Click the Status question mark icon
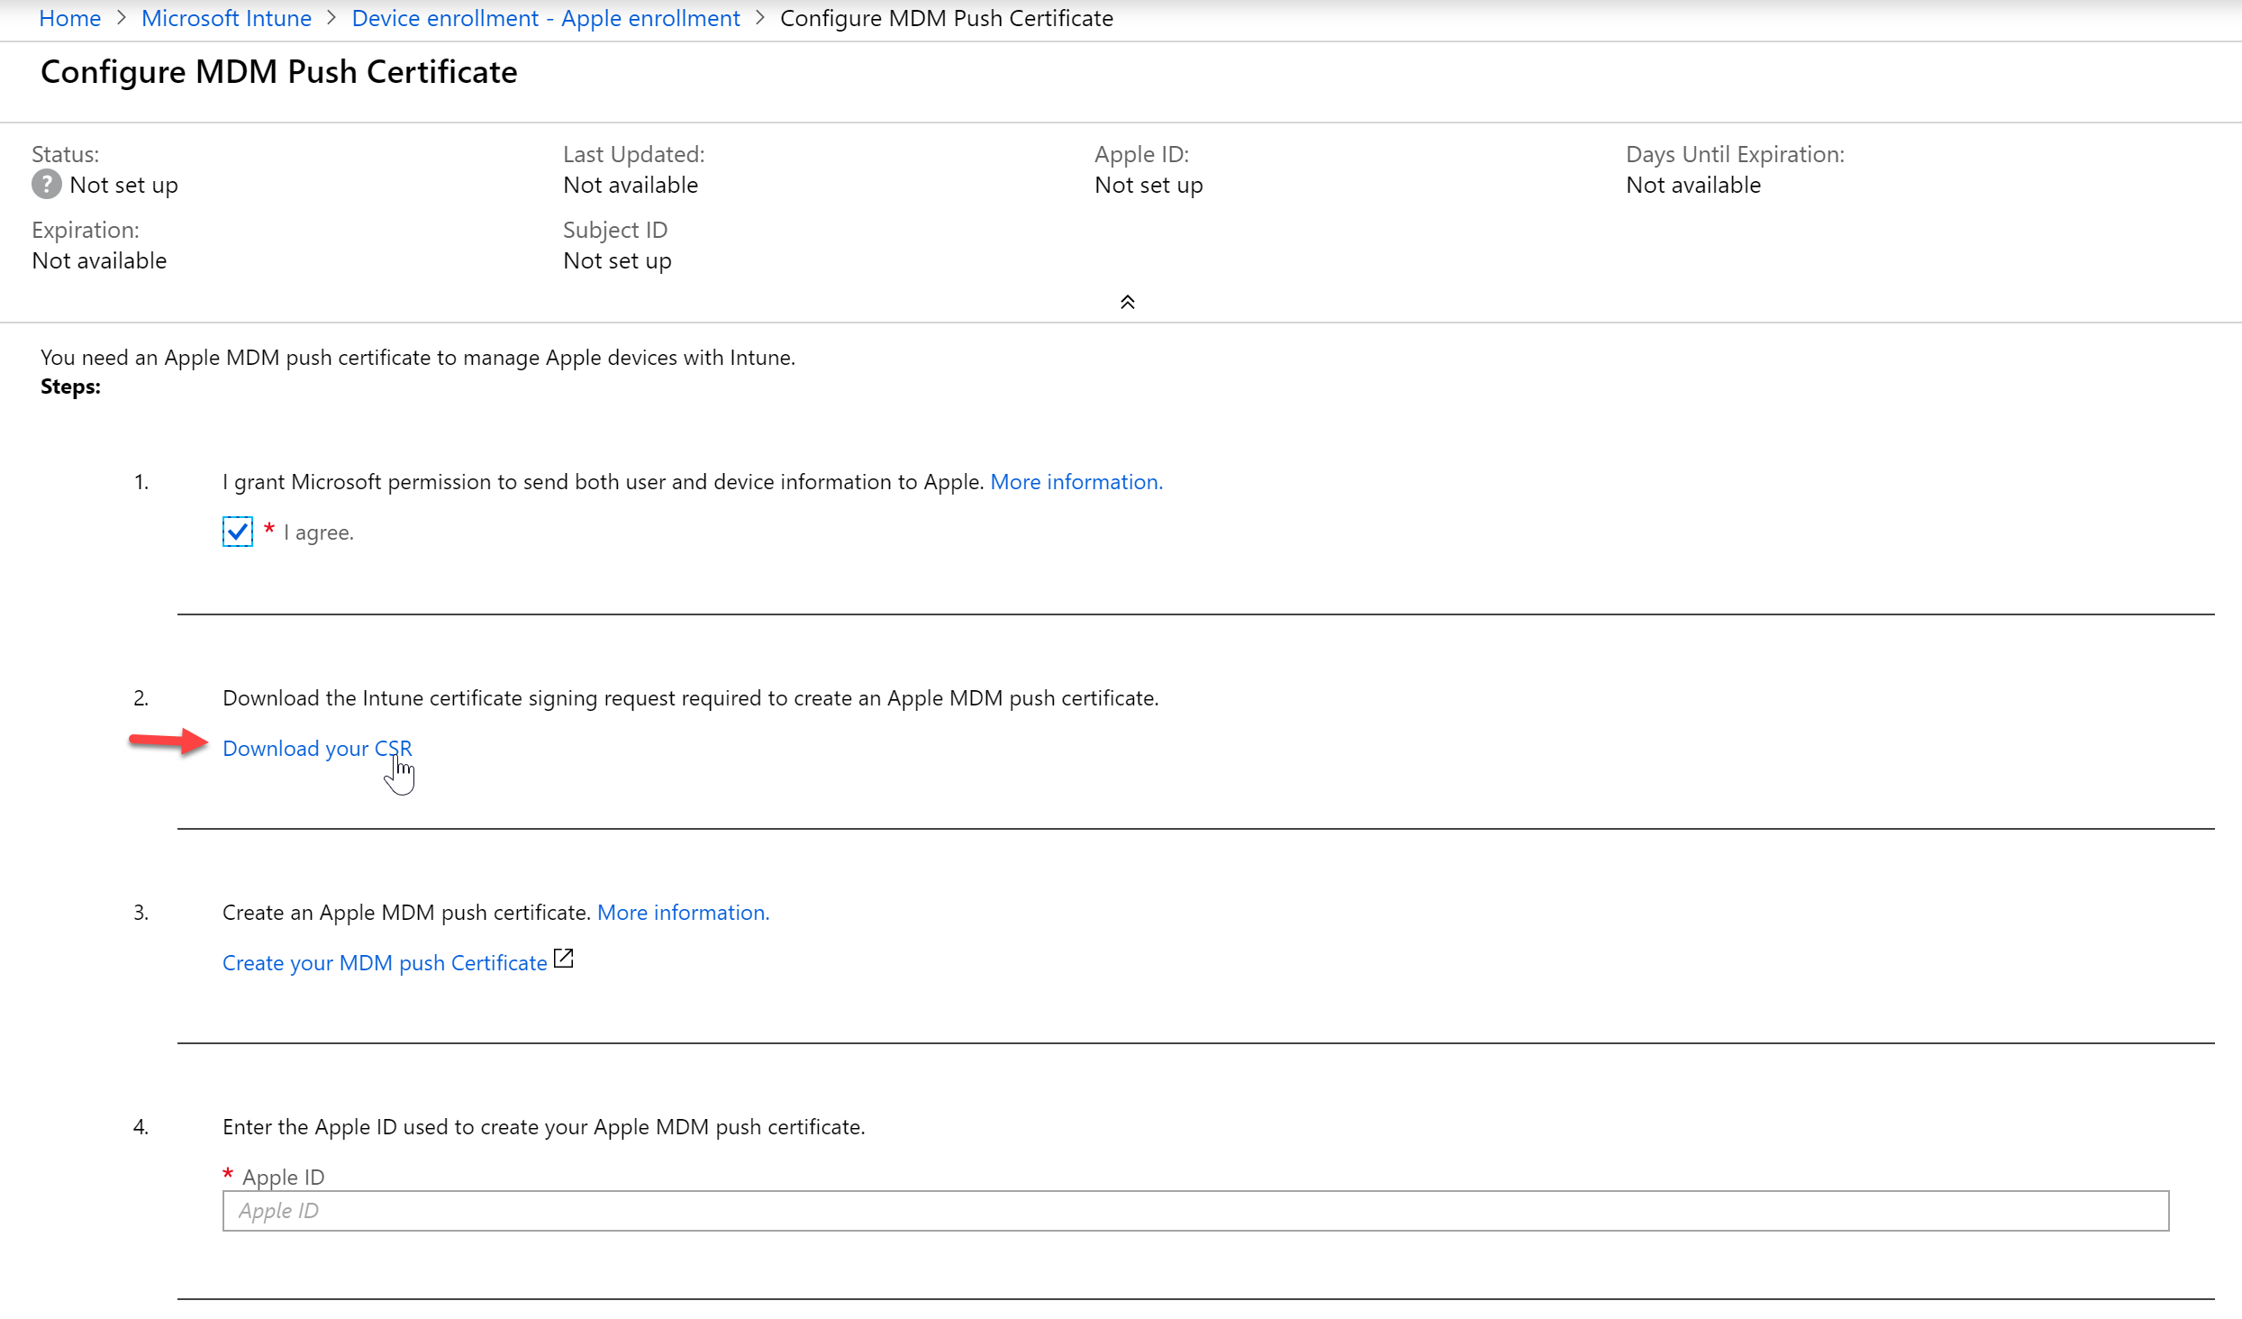This screenshot has height=1319, width=2242. (x=47, y=184)
